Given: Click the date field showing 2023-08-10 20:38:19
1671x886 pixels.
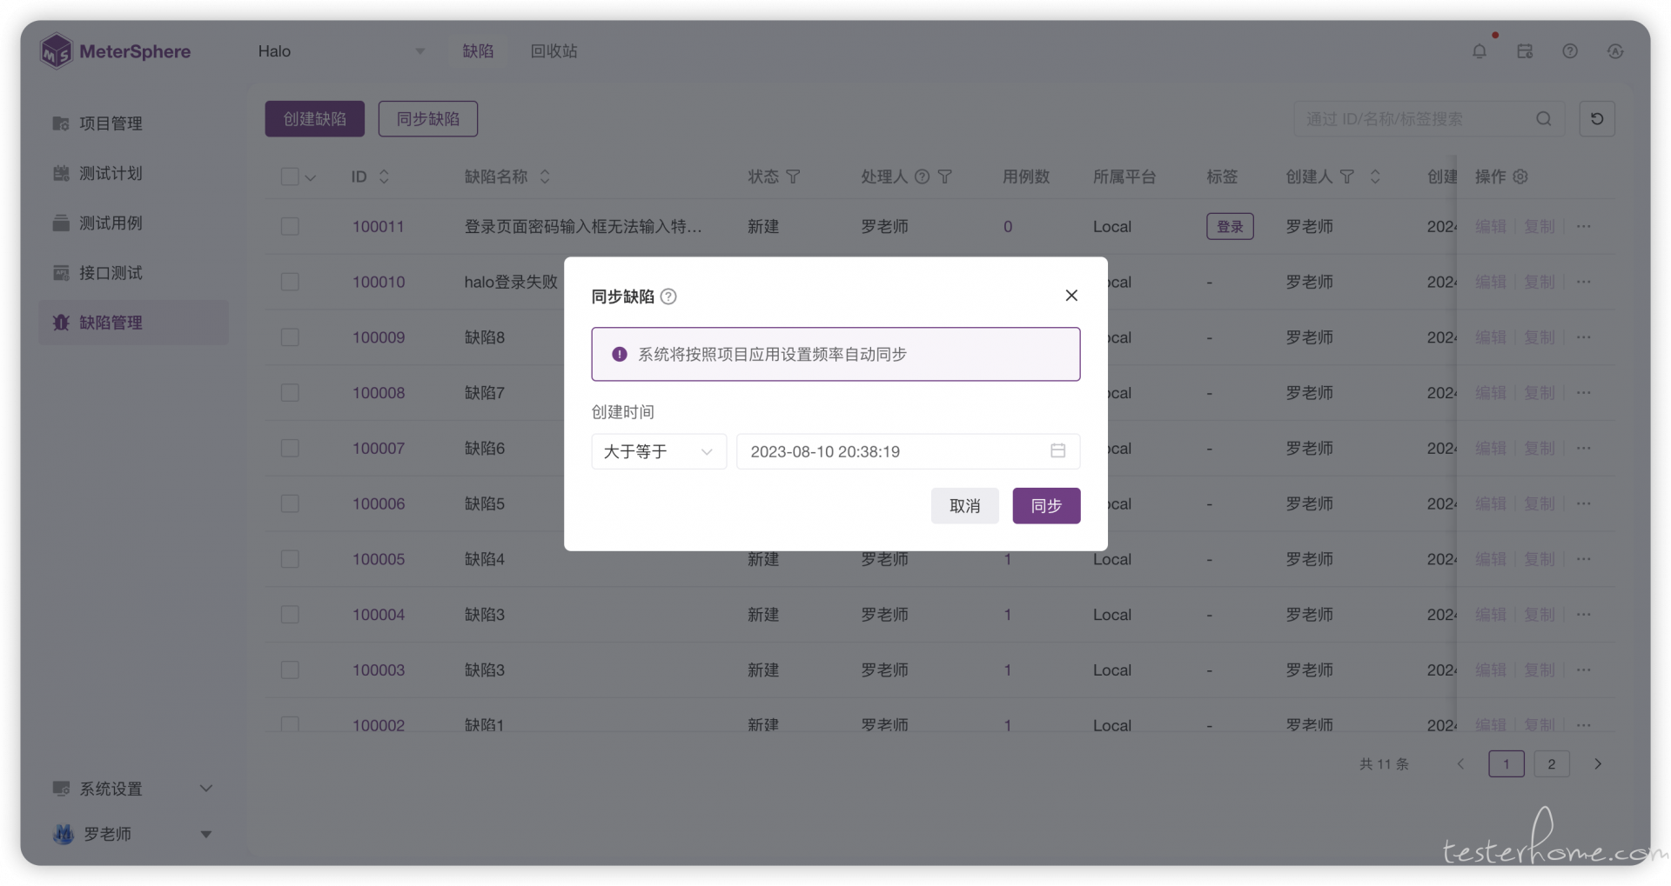Looking at the screenshot, I should point(908,451).
